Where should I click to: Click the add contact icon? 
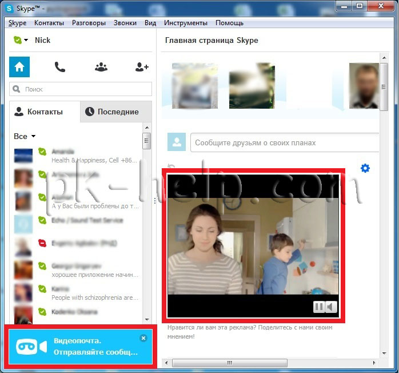click(x=142, y=67)
